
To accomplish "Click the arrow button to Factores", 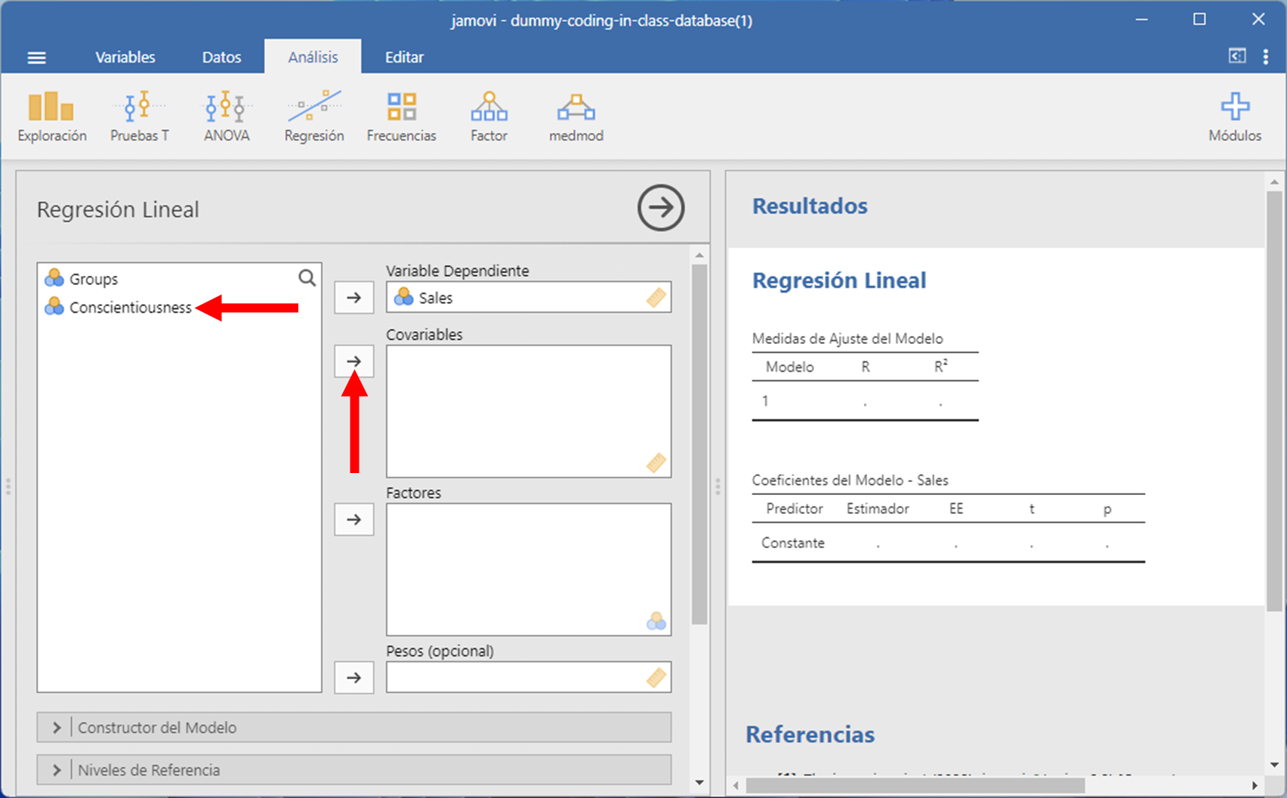I will 353,519.
